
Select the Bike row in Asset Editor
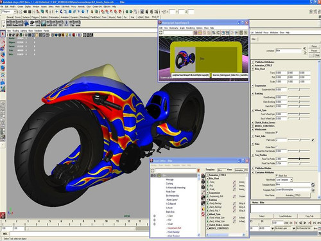(x=174, y=175)
